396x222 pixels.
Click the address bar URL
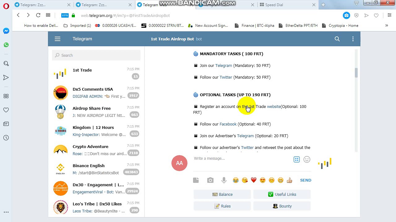pyautogui.click(x=125, y=15)
